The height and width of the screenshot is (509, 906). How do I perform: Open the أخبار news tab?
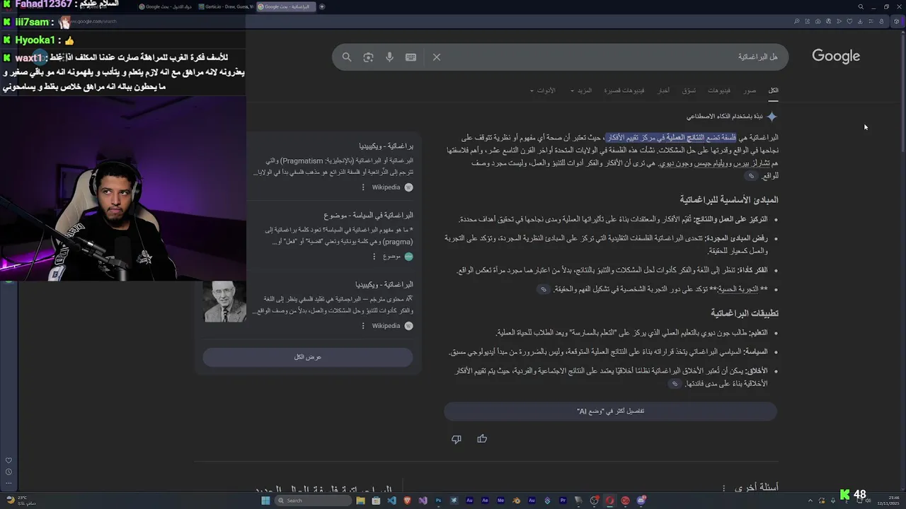pyautogui.click(x=663, y=90)
